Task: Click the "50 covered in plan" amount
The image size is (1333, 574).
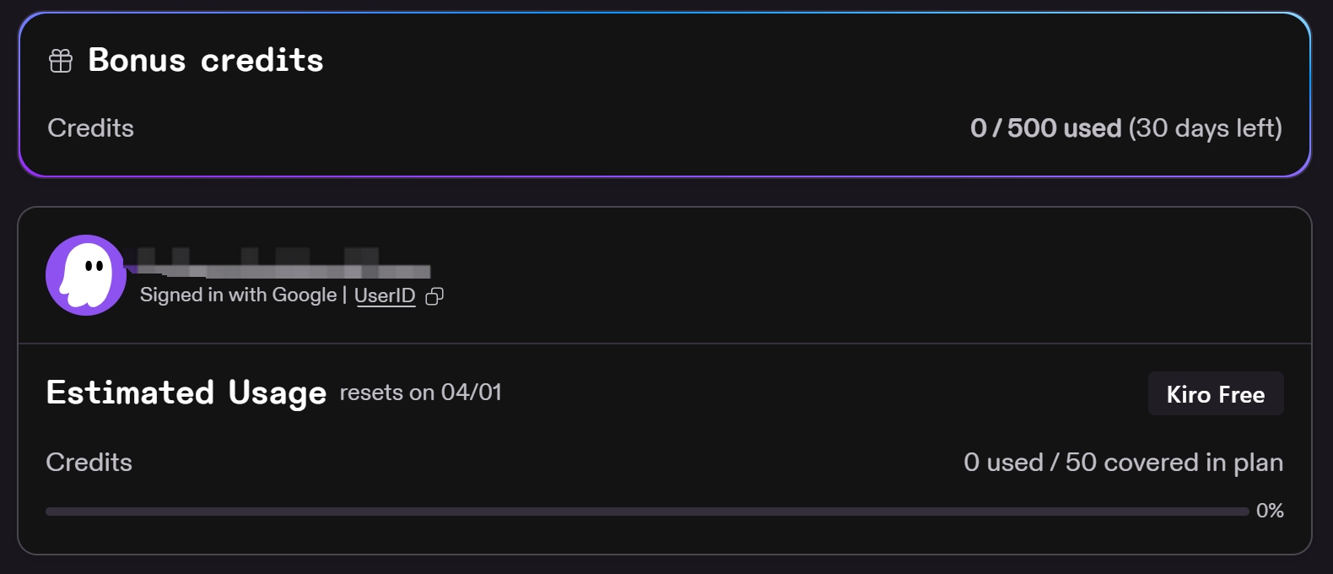Action: coord(1174,463)
